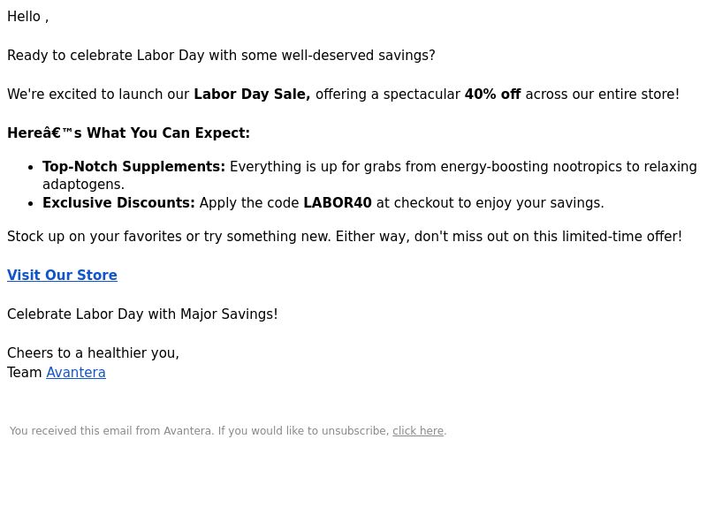707x530 pixels.
Task: Click the 'What You Can Expect' heading
Action: 128,133
